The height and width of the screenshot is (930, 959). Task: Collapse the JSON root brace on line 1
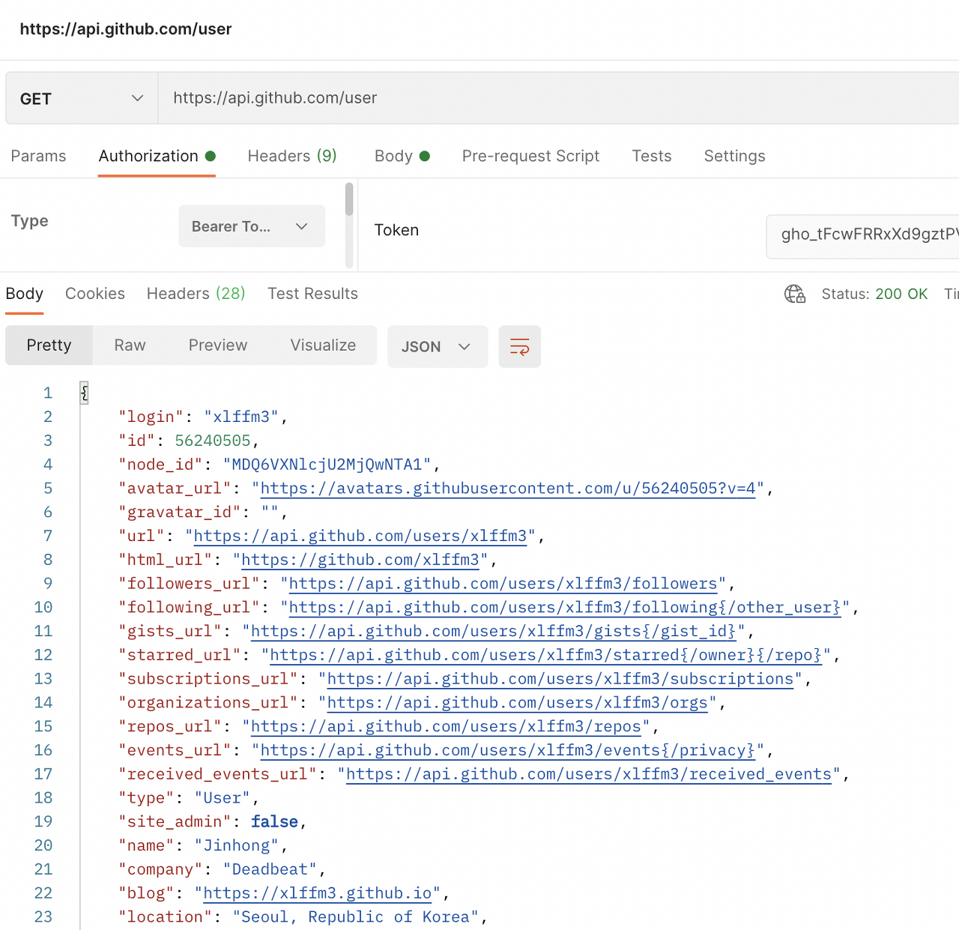click(x=85, y=393)
